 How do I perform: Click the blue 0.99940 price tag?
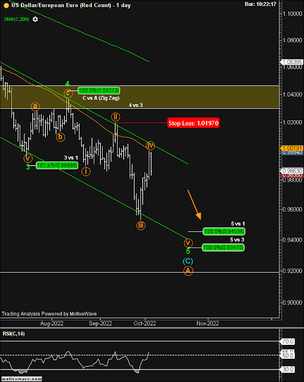292,152
